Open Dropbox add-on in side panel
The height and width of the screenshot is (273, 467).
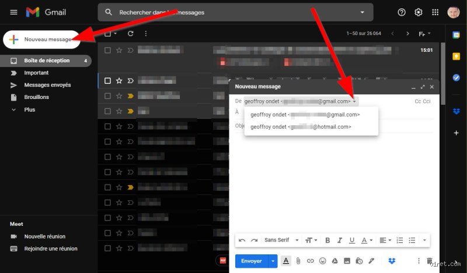click(456, 111)
